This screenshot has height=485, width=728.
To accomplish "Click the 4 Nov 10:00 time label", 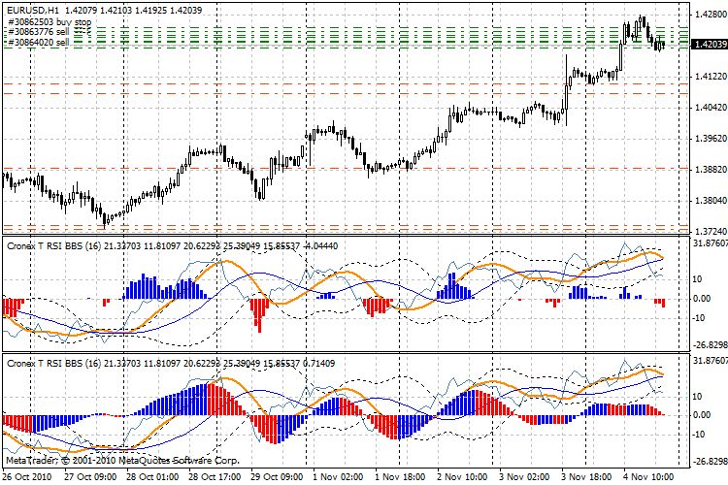I will pyautogui.click(x=649, y=476).
